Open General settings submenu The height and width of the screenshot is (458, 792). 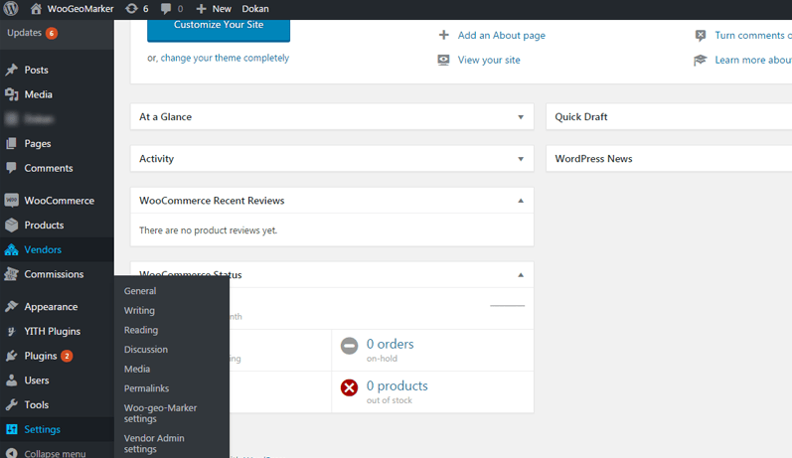(140, 291)
